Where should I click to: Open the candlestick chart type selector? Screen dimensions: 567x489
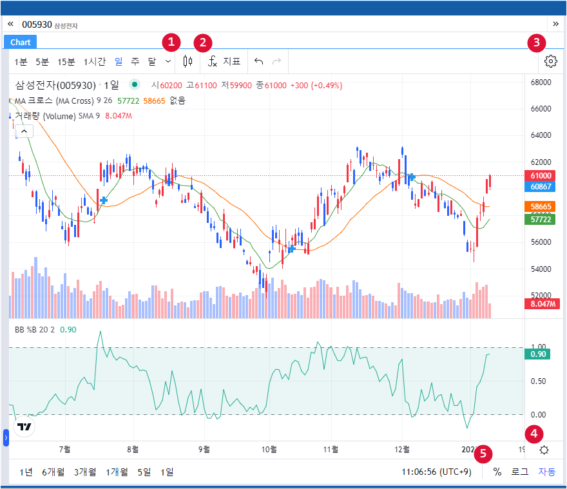tap(188, 62)
